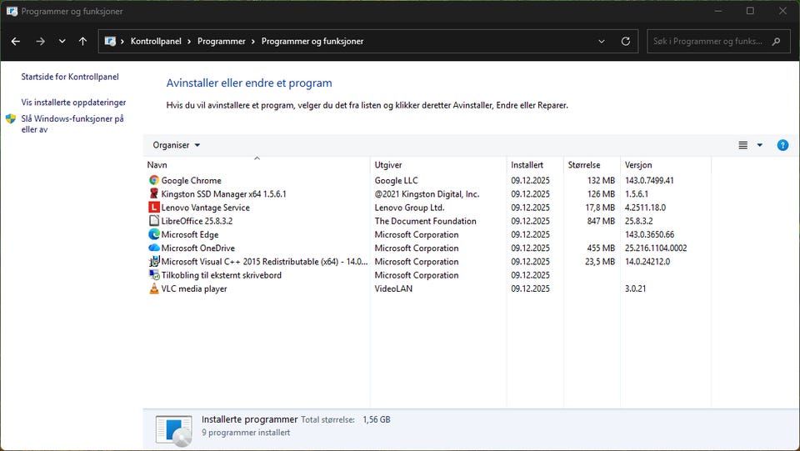
Task: Sort programs by Størrelse column header
Action: tap(582, 165)
